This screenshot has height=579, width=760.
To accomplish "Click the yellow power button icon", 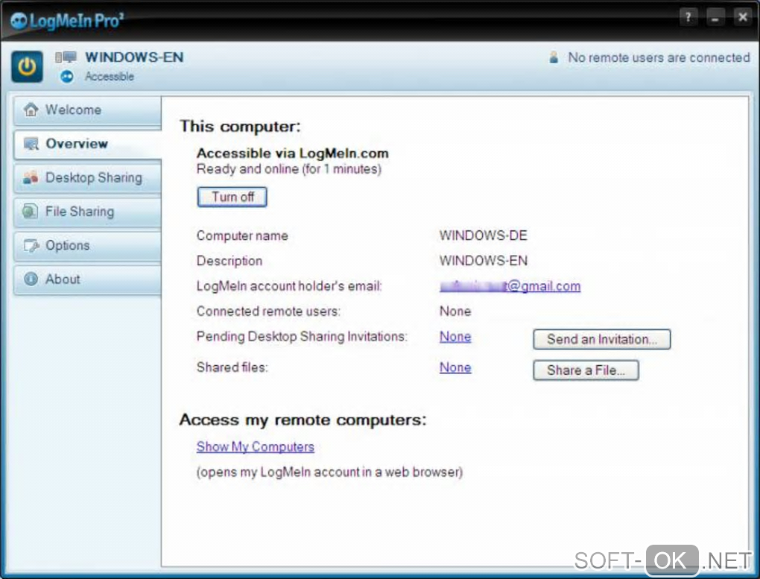I will (27, 66).
